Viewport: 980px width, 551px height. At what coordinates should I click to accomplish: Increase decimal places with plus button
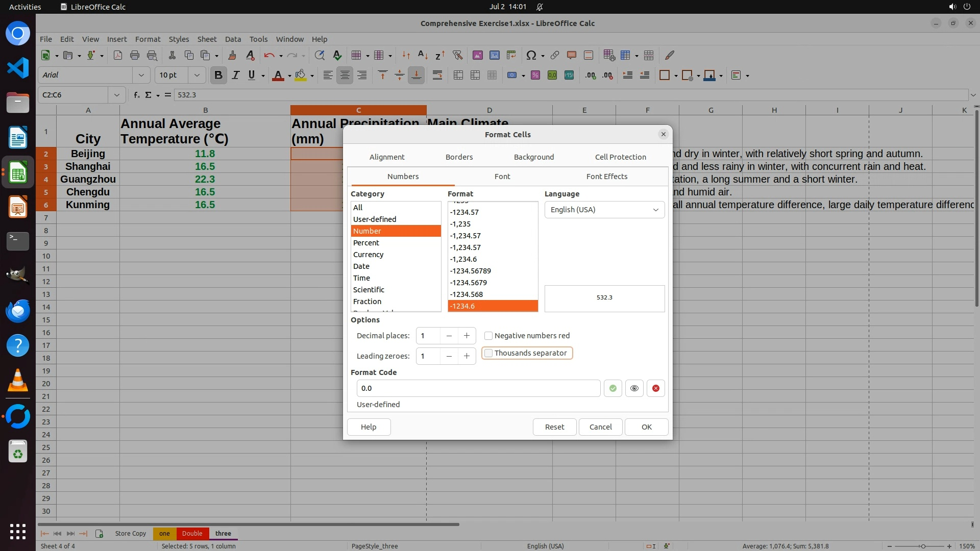(467, 336)
